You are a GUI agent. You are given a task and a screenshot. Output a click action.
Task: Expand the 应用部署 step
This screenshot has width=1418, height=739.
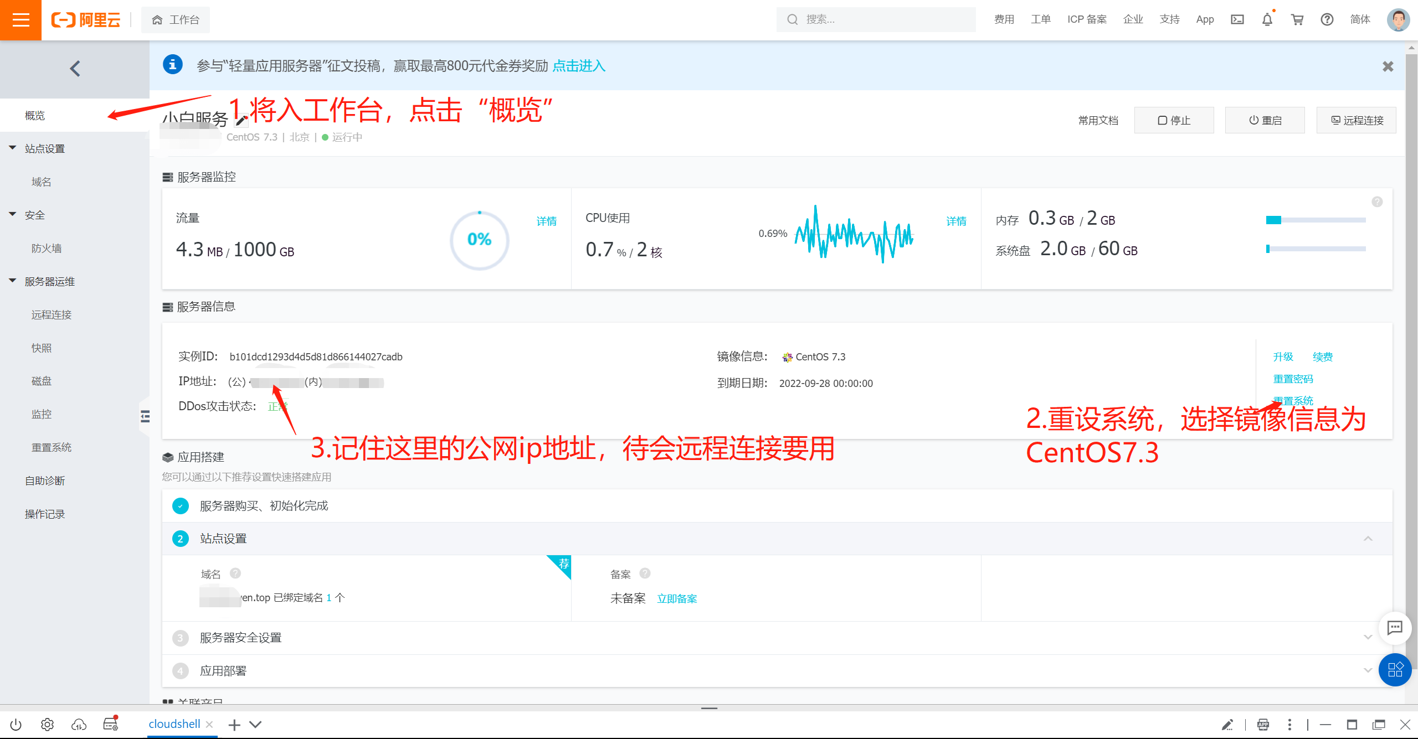(1368, 671)
